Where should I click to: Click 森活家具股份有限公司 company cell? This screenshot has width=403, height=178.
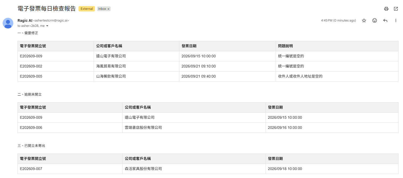tap(194, 169)
